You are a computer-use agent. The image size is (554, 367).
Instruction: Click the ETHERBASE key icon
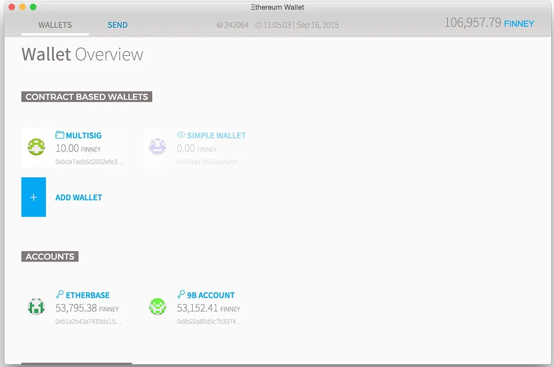coord(60,294)
